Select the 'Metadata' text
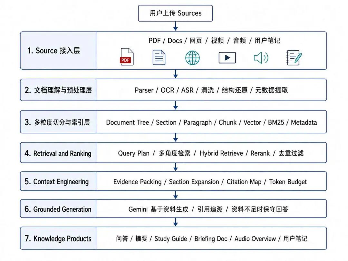Image resolution: width=348 pixels, height=261 pixels. click(x=304, y=122)
